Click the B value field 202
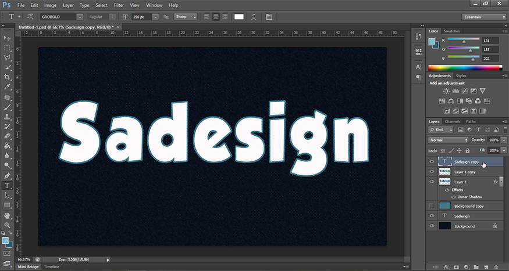The width and height of the screenshot is (509, 271). (490, 59)
